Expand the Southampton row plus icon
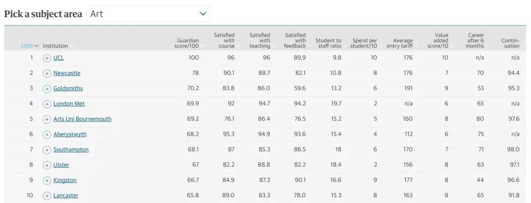Viewport: 531px width, 203px height. pos(47,150)
